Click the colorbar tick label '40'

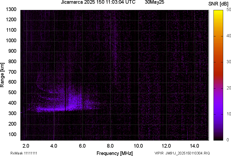click(229, 36)
